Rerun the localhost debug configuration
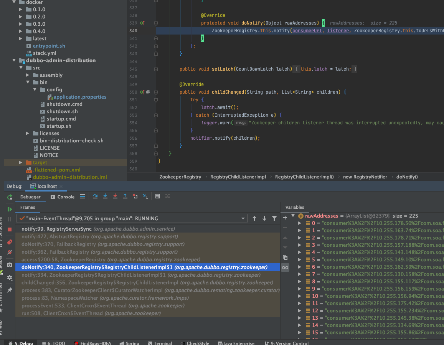This screenshot has width=444, height=345. pos(9,197)
